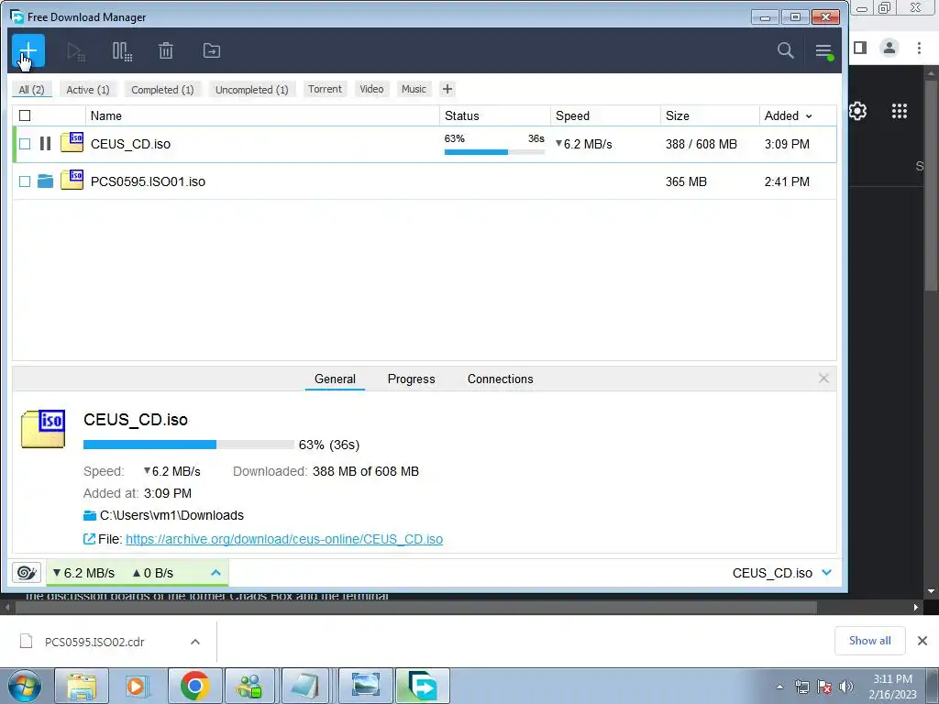Pause the CEUS_CD.iso download
This screenshot has height=704, width=939.
[x=45, y=144]
